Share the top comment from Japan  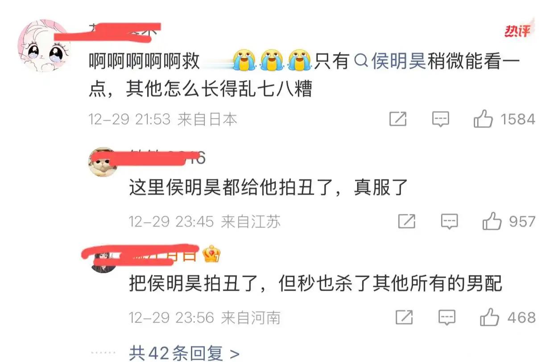(398, 119)
